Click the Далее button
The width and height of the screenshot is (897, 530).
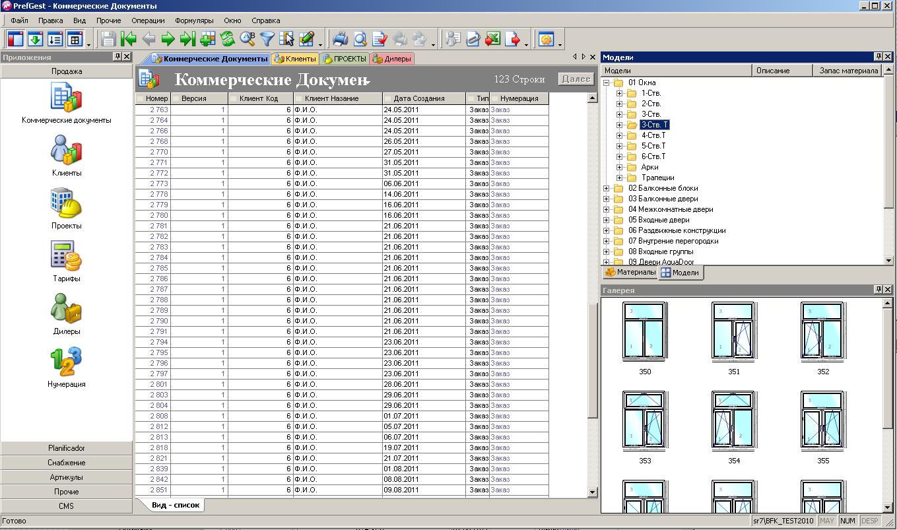coord(576,79)
